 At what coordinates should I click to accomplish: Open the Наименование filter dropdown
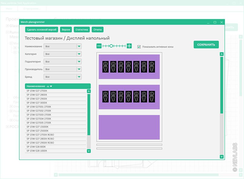click(x=79, y=46)
